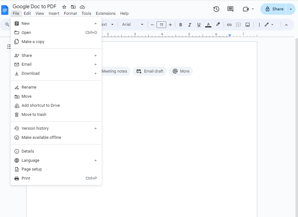Click the video call camera icon
Image resolution: width=298 pixels, height=217 pixels.
(246, 9)
